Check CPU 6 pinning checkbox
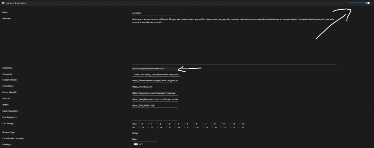Image resolution: width=374 pixels, height=148 pixels. pos(194,124)
